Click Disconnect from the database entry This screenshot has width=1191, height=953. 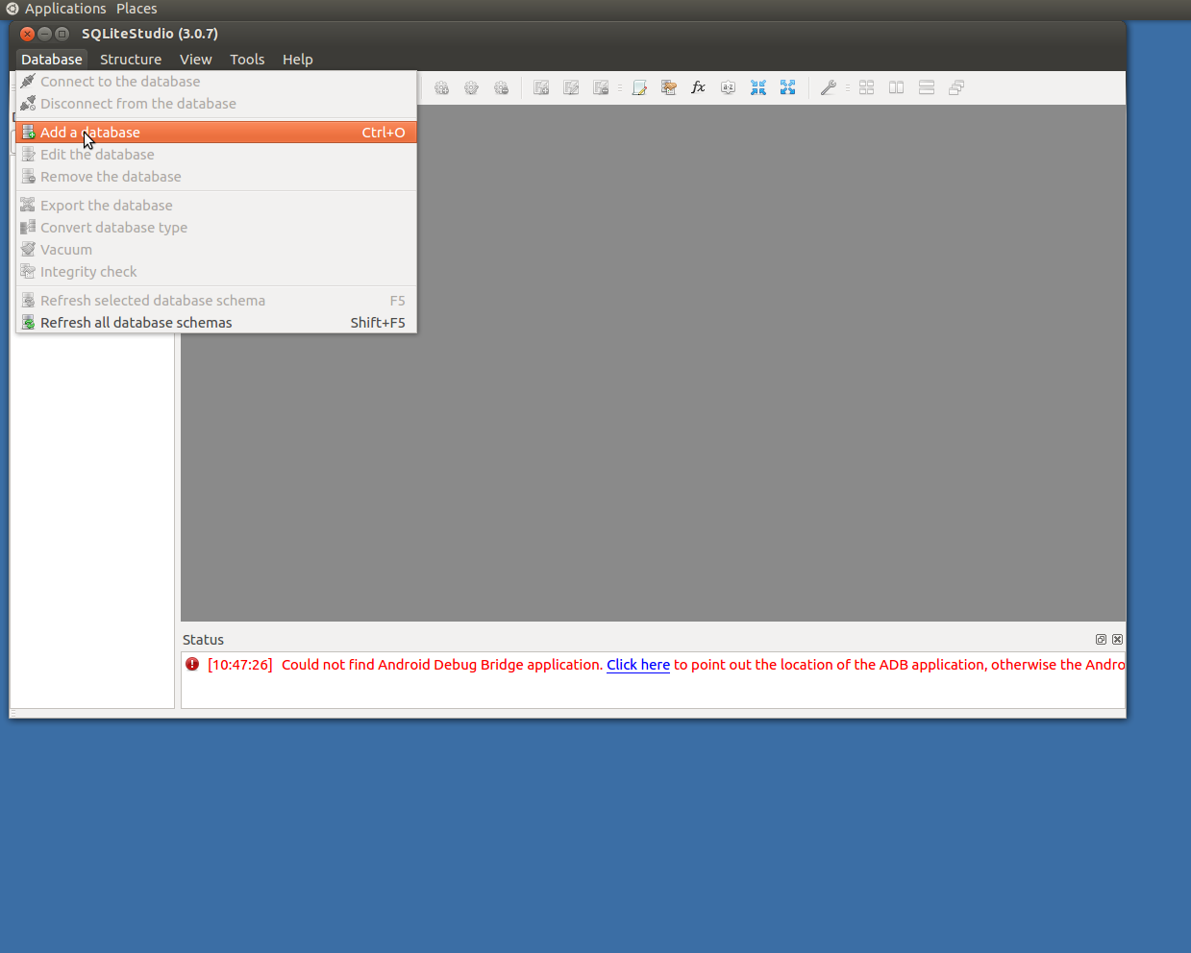tap(216, 104)
